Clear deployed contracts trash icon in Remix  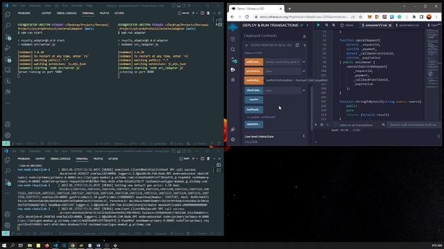(305, 36)
